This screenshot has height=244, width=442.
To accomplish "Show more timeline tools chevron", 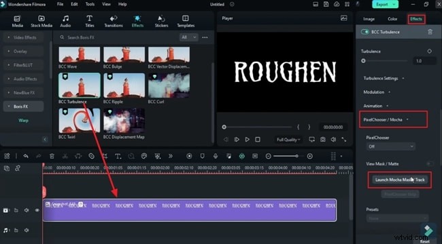I will pos(171,156).
